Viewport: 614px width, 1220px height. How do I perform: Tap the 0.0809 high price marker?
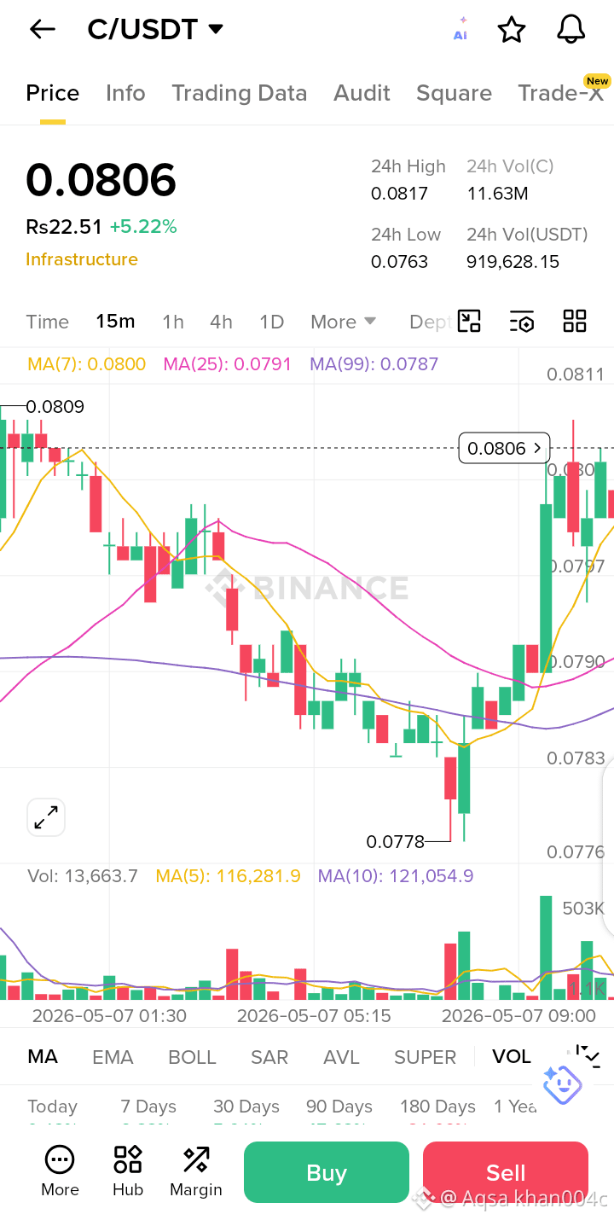55,407
